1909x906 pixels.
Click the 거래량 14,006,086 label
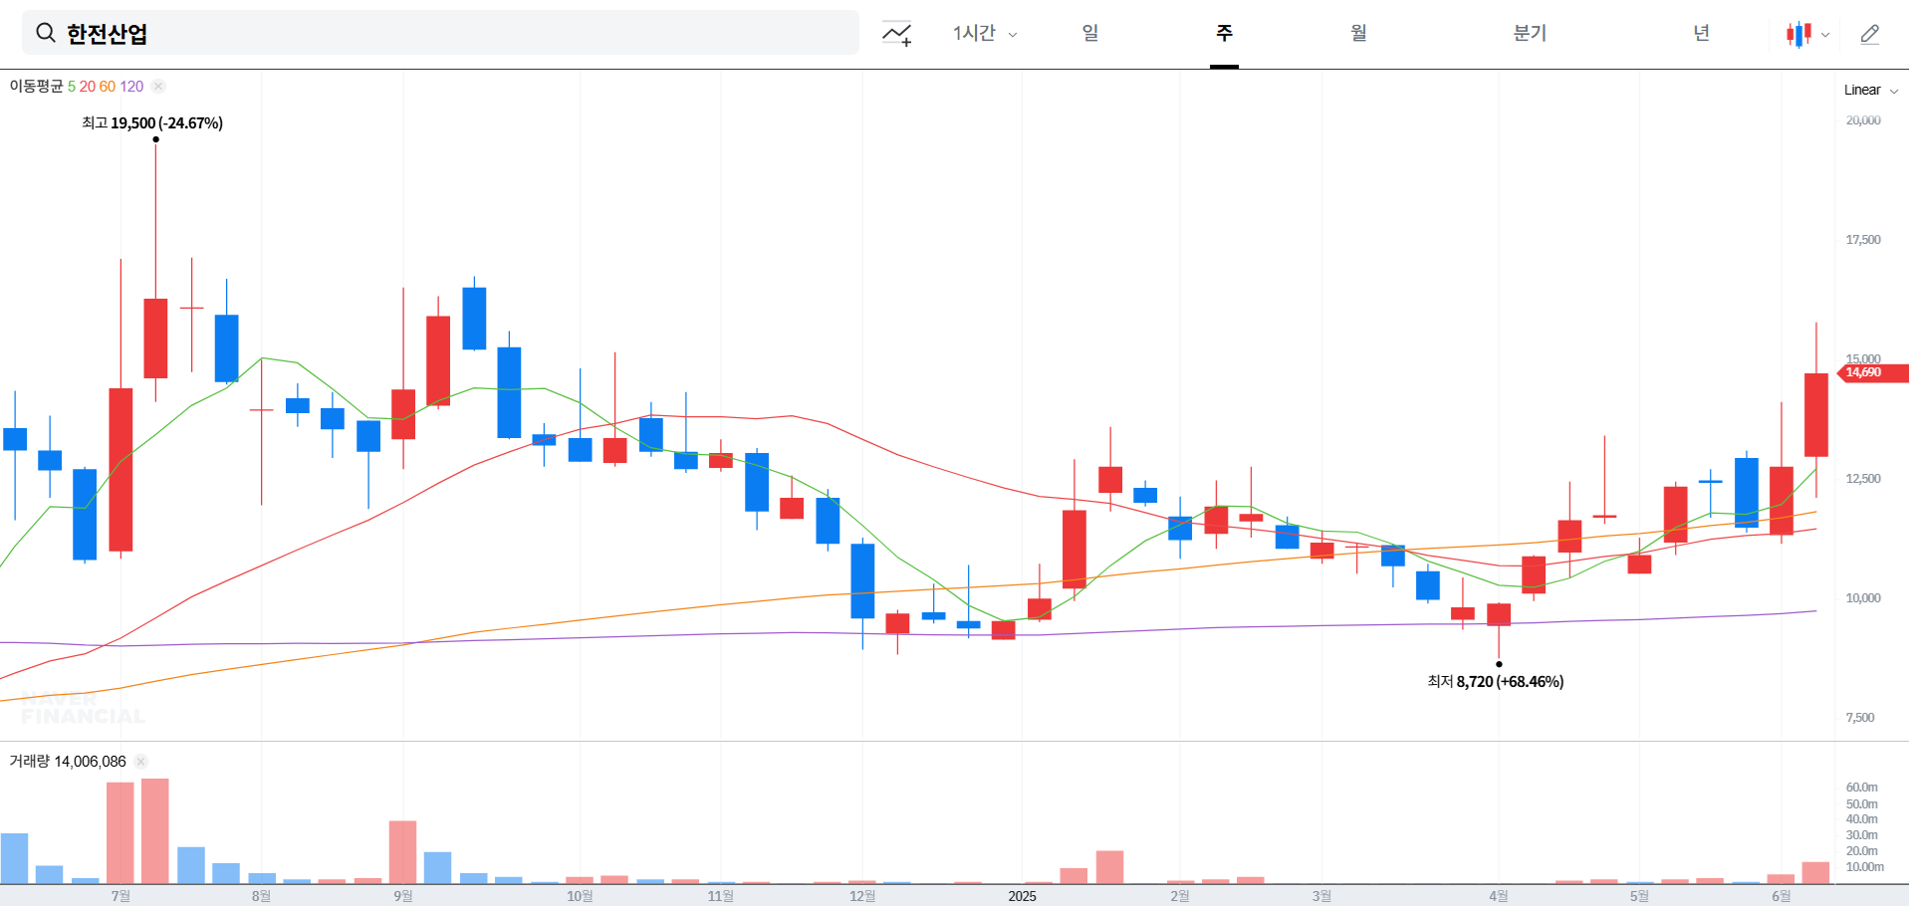(68, 762)
